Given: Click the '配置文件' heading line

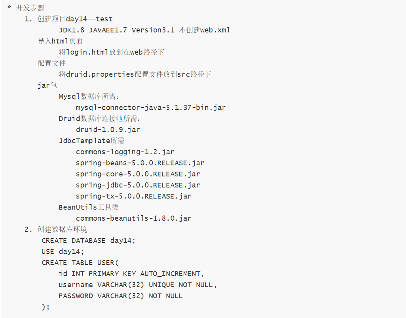Looking at the screenshot, I should coord(52,63).
